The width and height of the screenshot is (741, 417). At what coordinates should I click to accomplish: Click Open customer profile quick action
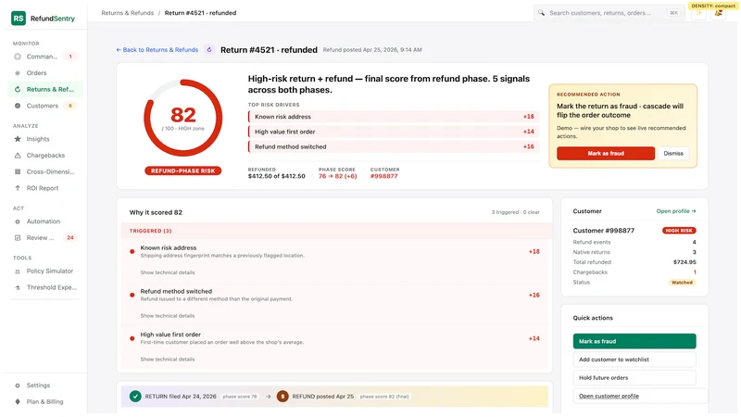[640, 396]
